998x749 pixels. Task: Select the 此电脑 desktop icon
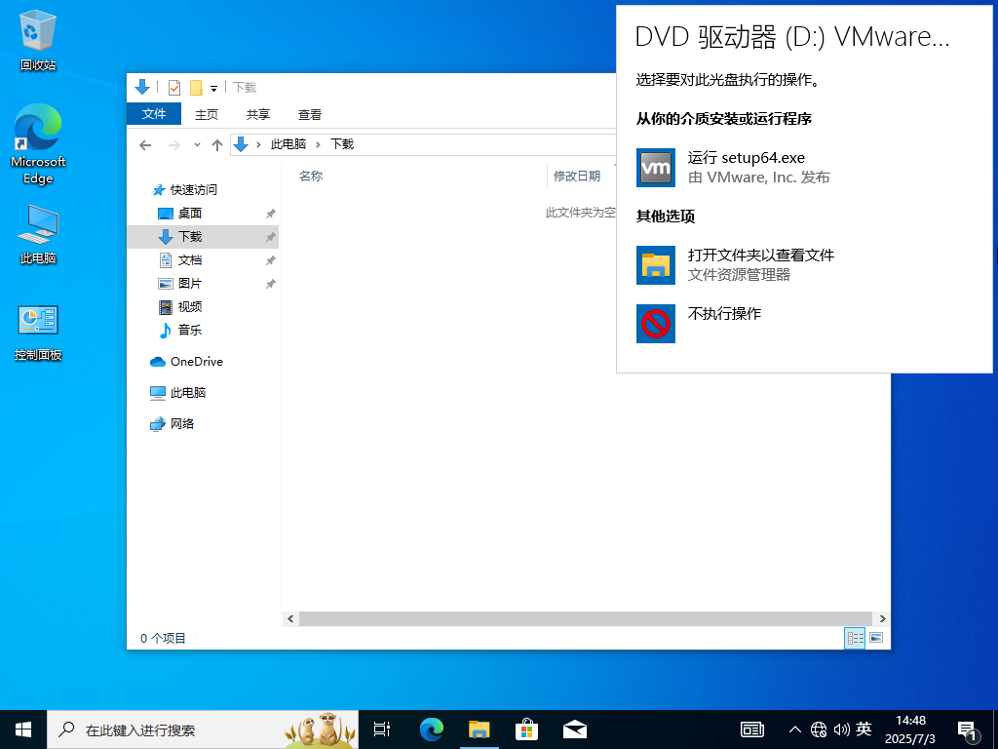click(x=38, y=234)
